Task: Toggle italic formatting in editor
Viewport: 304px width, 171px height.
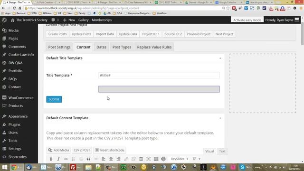Action: [58, 159]
